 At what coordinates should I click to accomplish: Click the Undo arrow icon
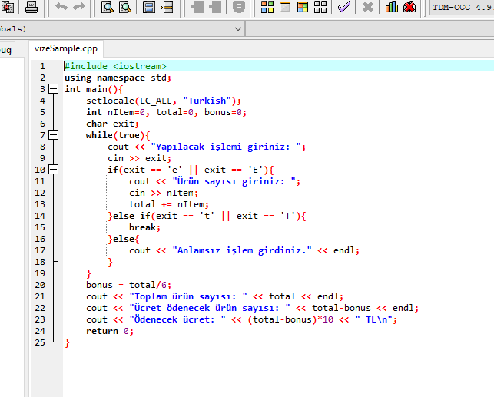tap(61, 8)
